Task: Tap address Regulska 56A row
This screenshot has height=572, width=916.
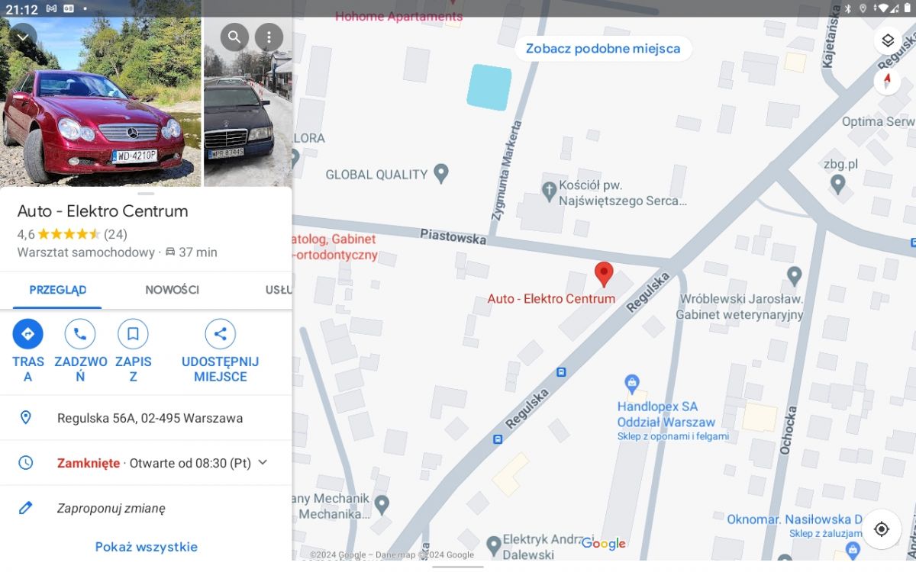Action: click(x=146, y=418)
